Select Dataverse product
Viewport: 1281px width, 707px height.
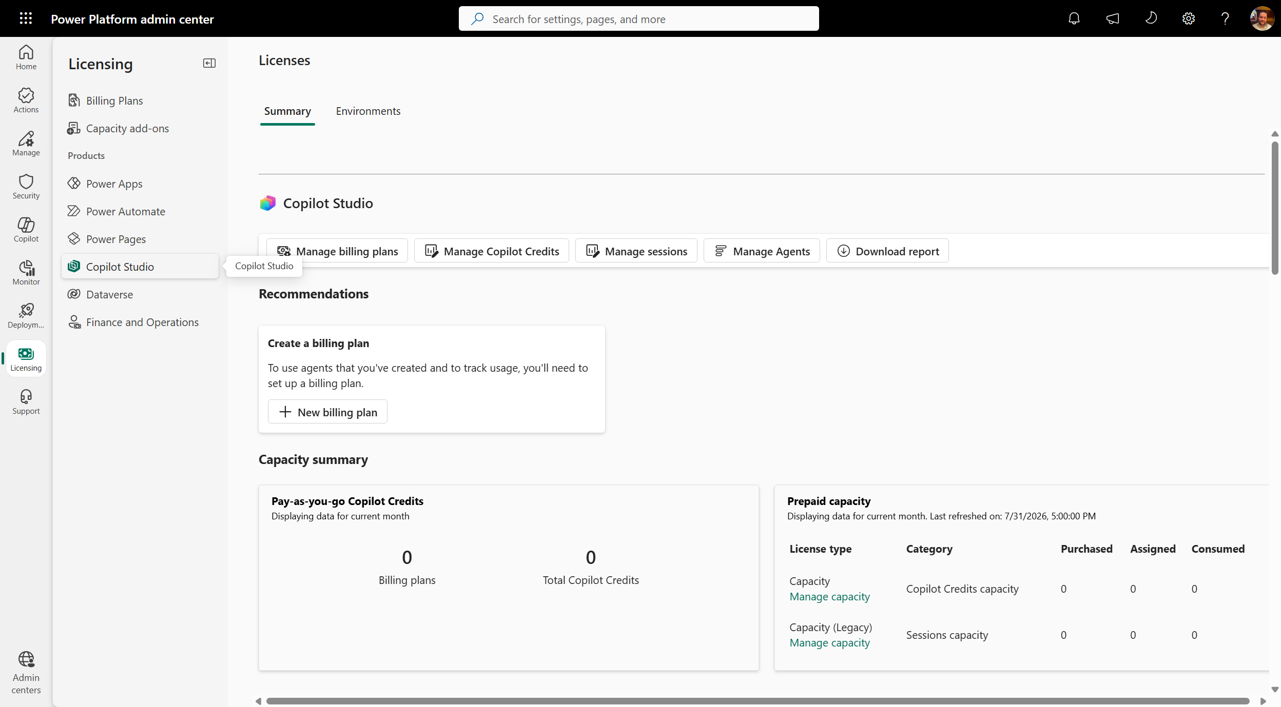pyautogui.click(x=140, y=294)
